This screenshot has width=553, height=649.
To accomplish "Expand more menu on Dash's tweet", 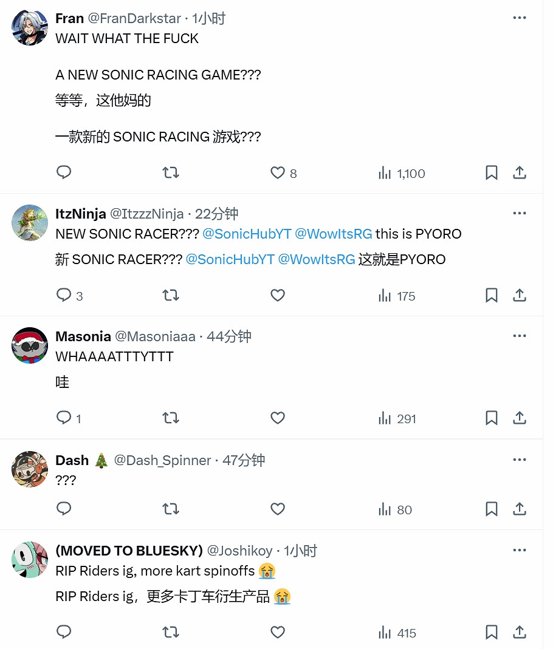I will point(520,460).
